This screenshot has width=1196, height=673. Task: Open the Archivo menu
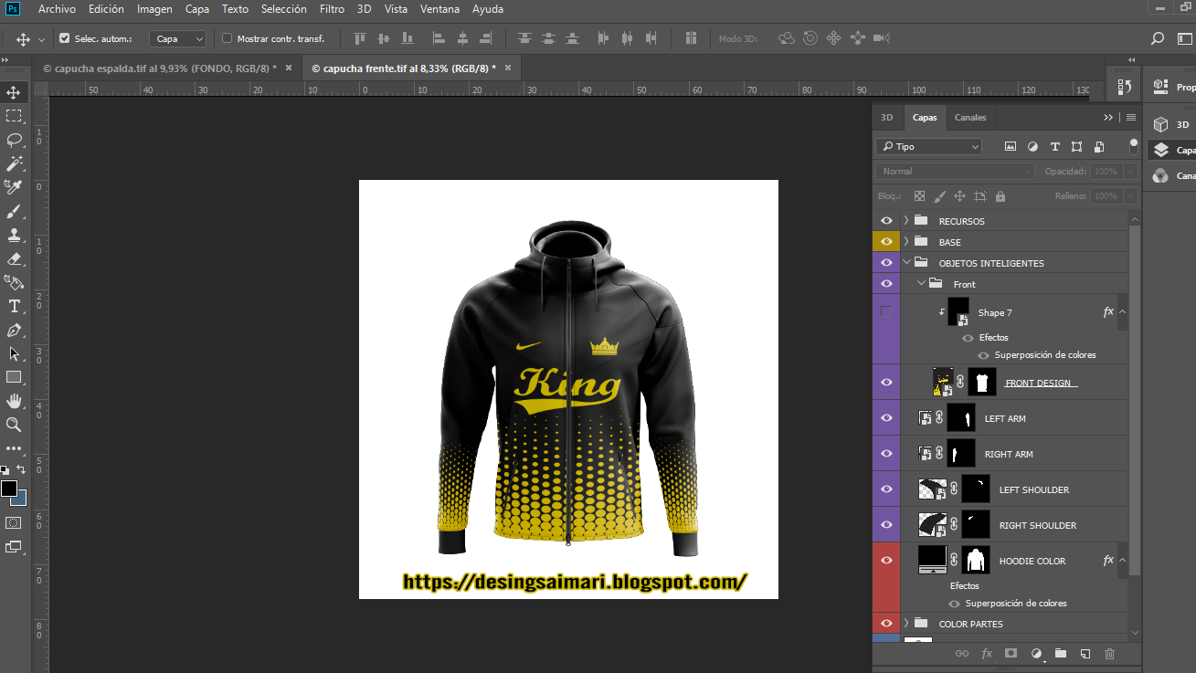pyautogui.click(x=57, y=9)
